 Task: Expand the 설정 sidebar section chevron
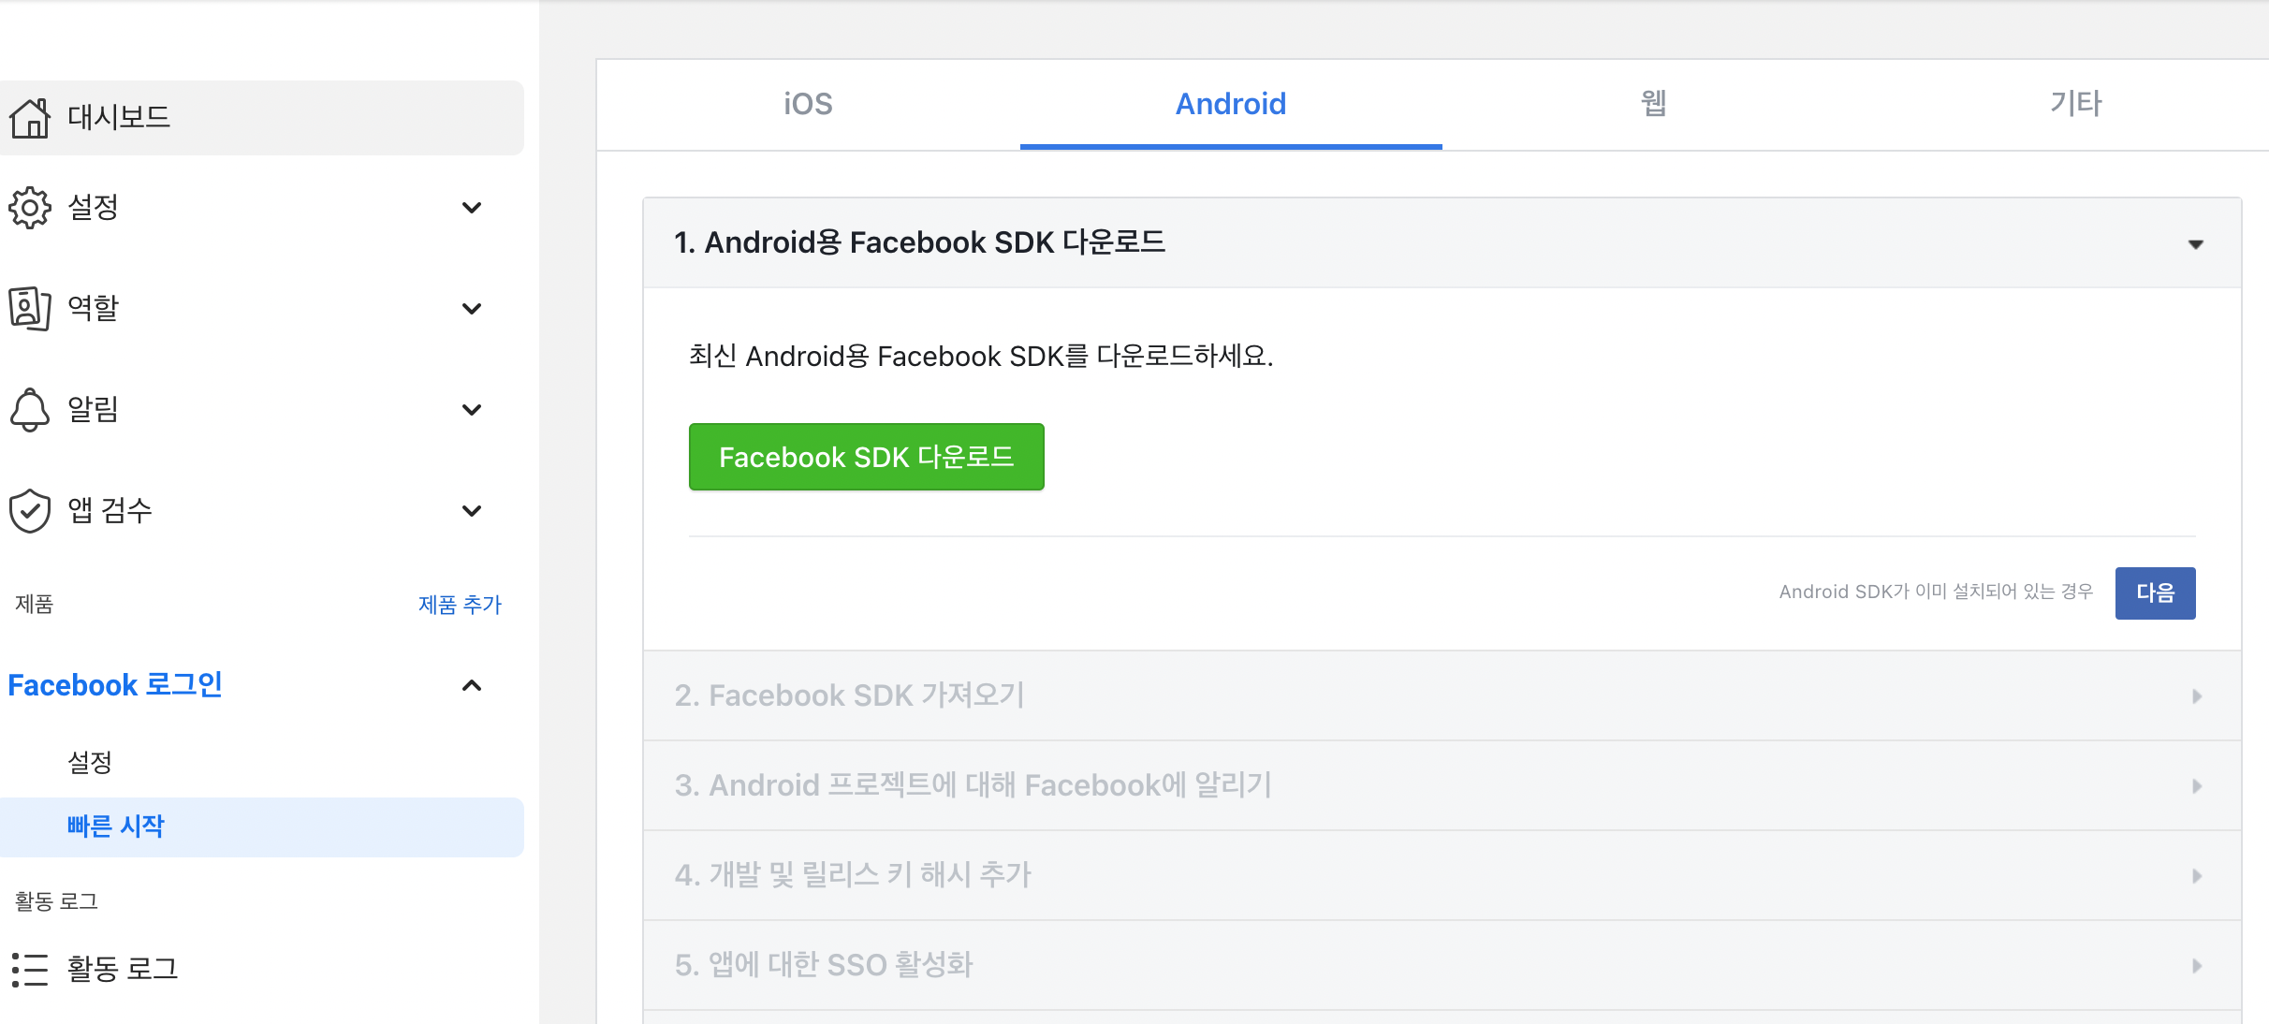pos(472,208)
